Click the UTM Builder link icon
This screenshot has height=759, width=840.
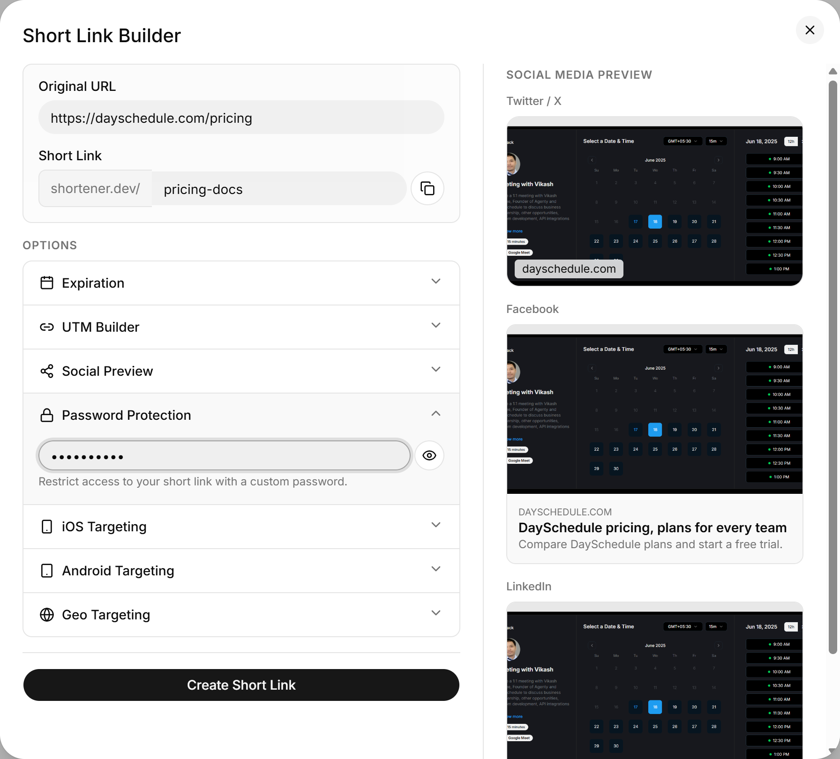point(47,327)
